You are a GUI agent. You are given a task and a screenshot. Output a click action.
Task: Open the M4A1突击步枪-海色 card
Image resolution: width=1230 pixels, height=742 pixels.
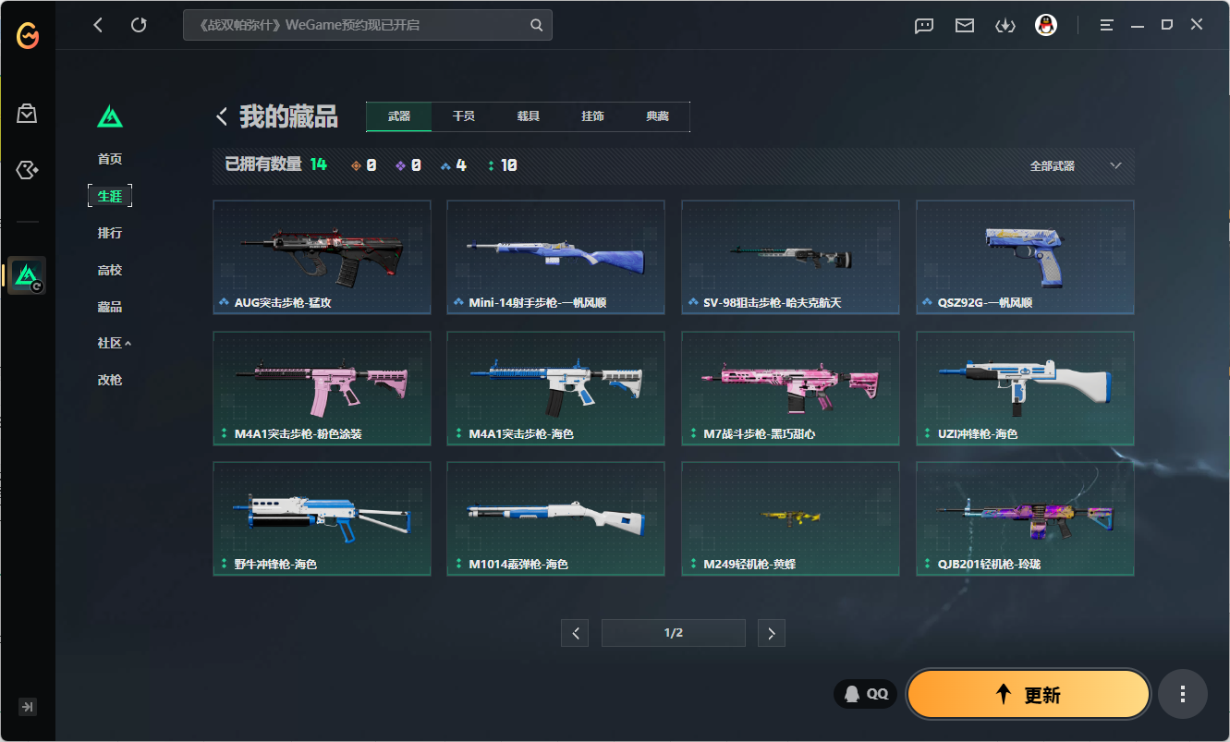pos(555,389)
